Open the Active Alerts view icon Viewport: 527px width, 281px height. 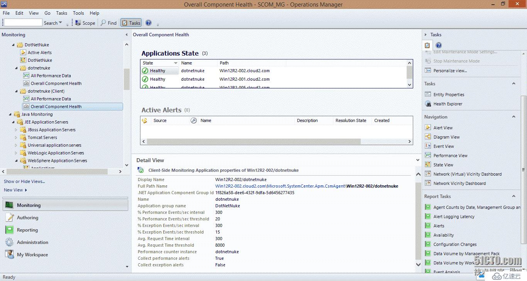(x=23, y=52)
